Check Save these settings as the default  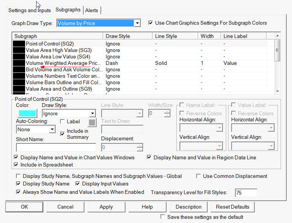163,217
